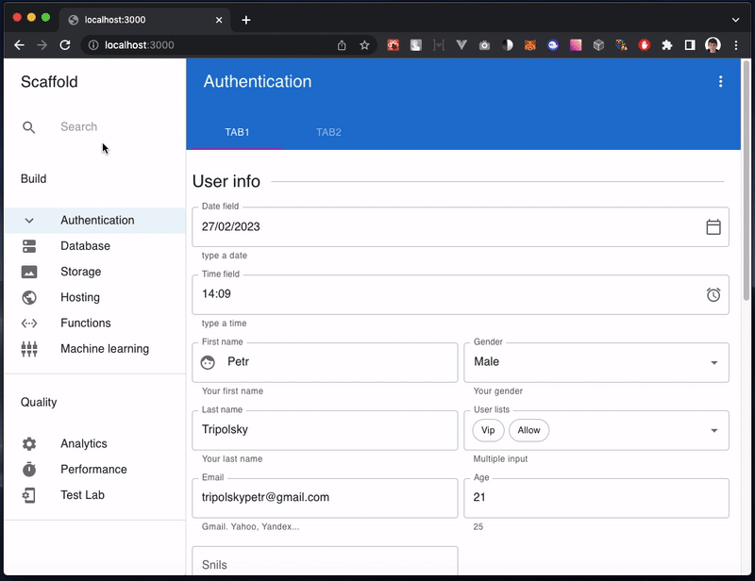Image resolution: width=755 pixels, height=581 pixels.
Task: Toggle the Chrome side panel icon
Action: (x=690, y=45)
